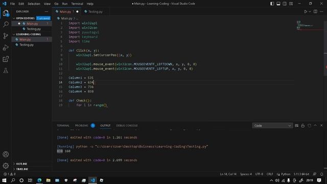The width and height of the screenshot is (327, 184).
Task: Switch to the Problems panel tab
Action: [82, 126]
